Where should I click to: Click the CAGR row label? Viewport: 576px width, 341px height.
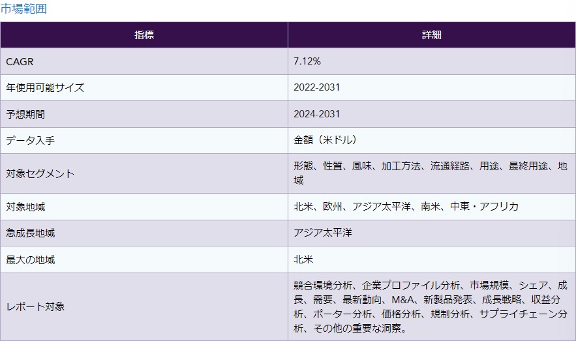click(20, 62)
